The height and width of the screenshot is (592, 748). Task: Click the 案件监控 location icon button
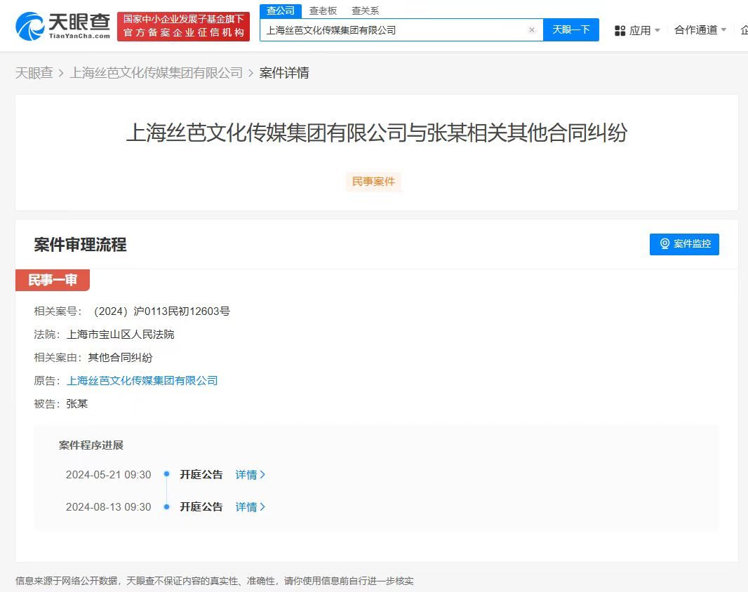click(x=664, y=244)
